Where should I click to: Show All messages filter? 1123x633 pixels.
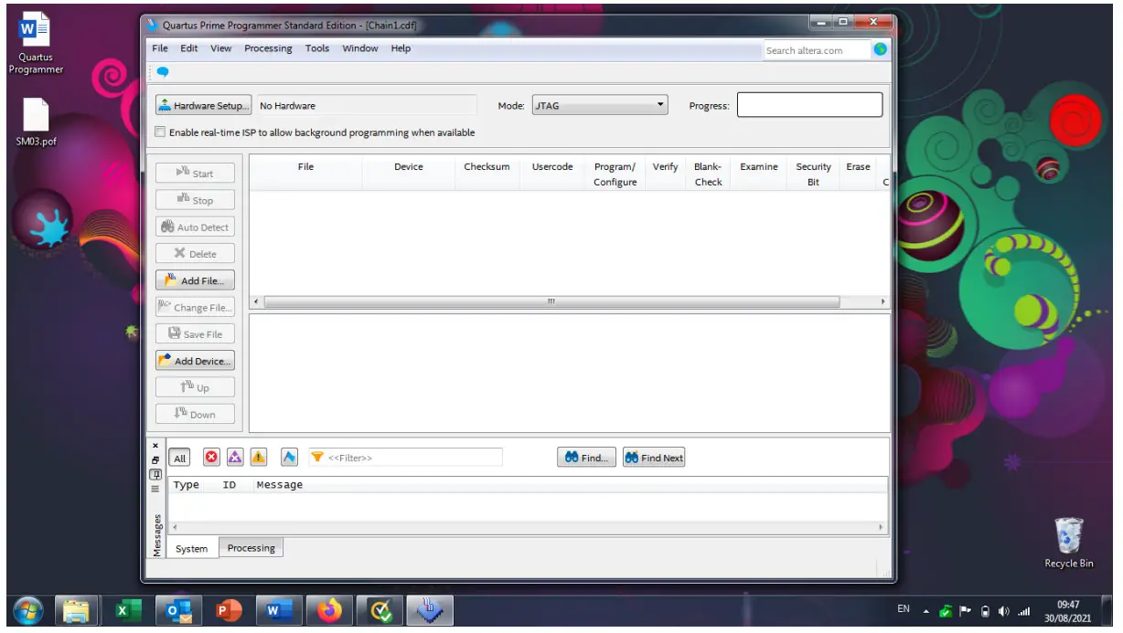click(x=179, y=458)
